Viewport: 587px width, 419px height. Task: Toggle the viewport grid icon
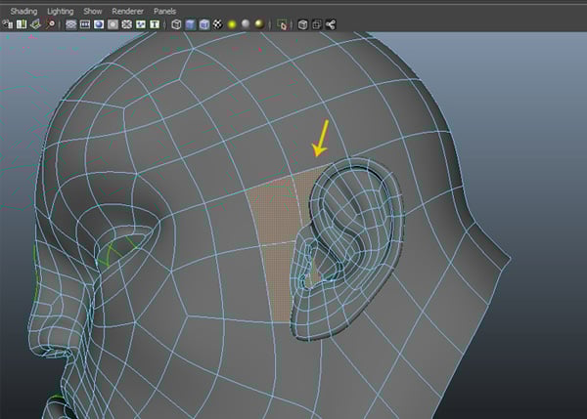pos(70,24)
